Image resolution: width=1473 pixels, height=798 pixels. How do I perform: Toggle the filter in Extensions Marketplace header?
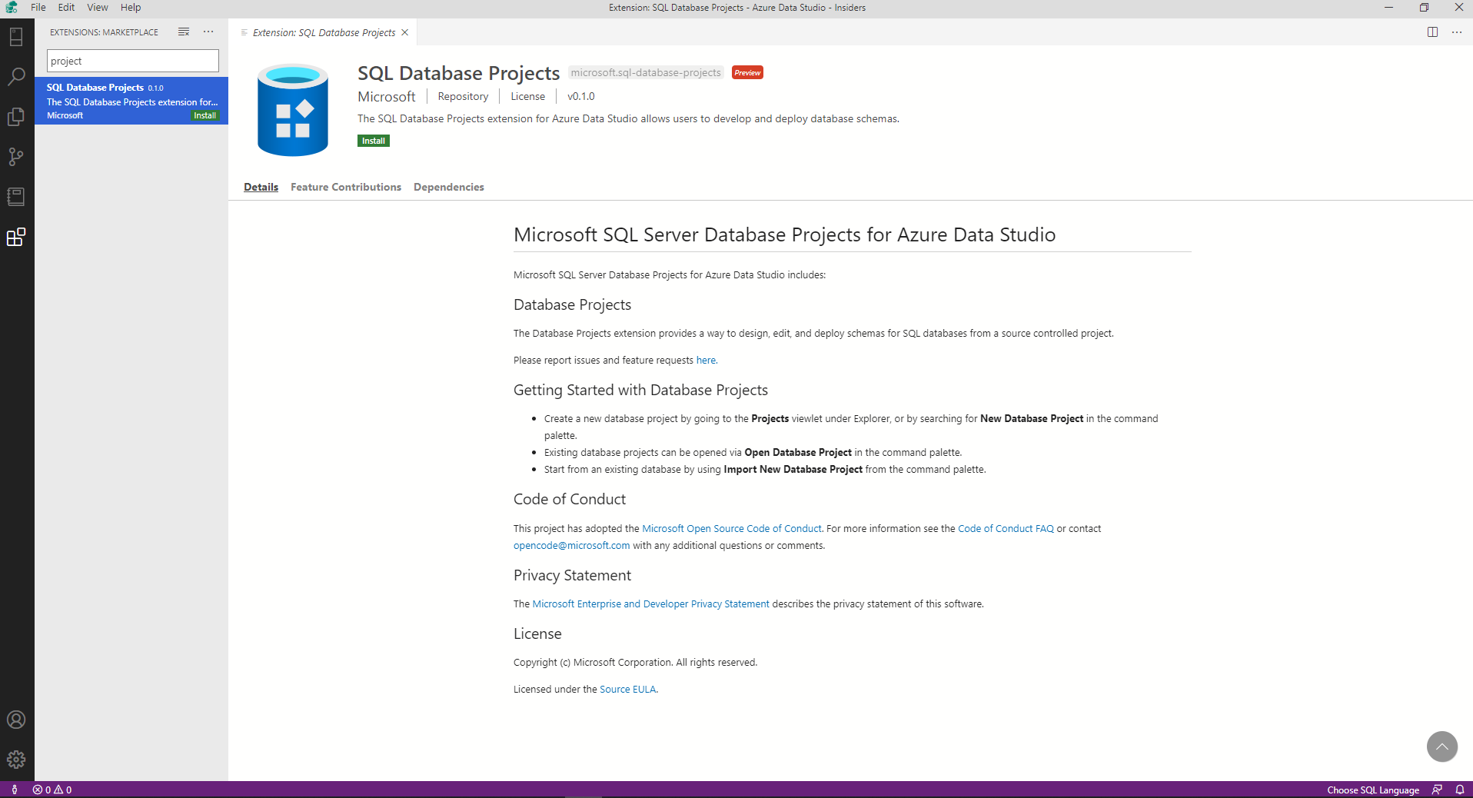[x=183, y=32]
